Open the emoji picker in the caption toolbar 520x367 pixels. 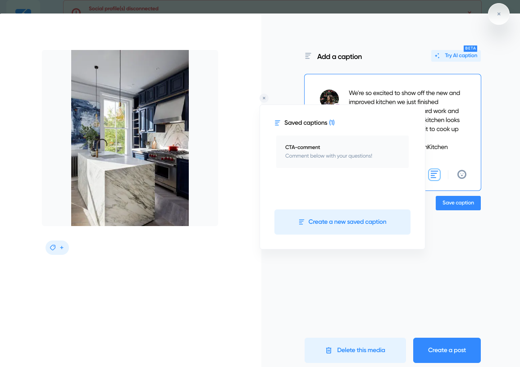[462, 174]
